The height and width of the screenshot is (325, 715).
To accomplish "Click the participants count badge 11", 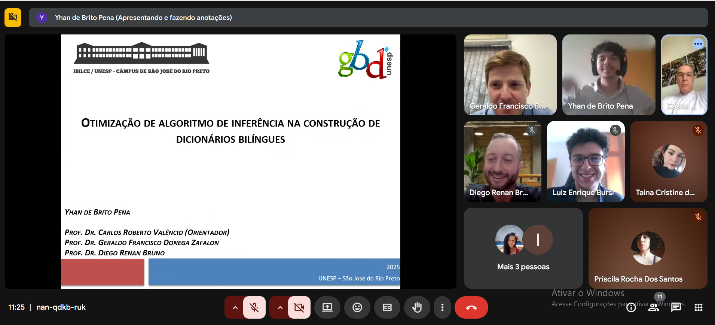I will pos(660,297).
